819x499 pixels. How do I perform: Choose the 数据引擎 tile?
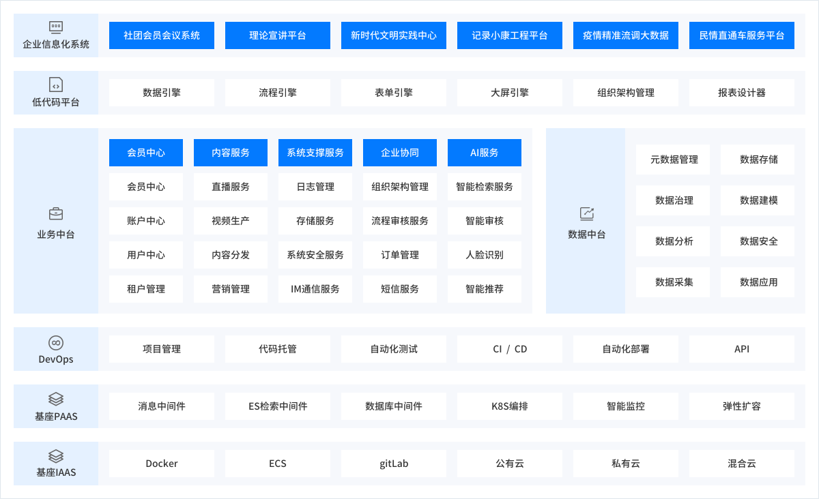[162, 93]
